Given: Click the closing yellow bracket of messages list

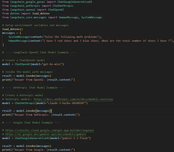Looking at the screenshot, I should click(3, 45).
